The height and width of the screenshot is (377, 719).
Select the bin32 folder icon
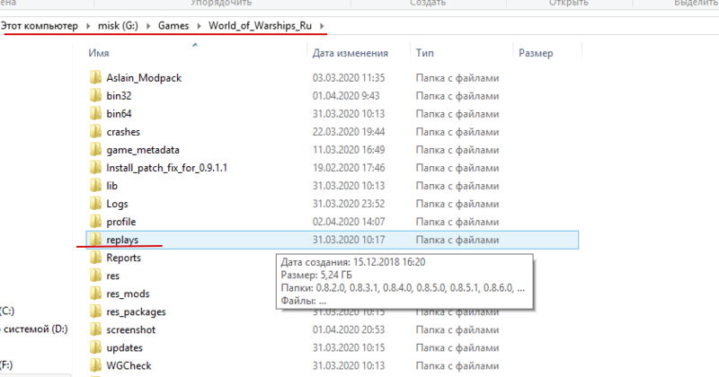click(x=95, y=96)
